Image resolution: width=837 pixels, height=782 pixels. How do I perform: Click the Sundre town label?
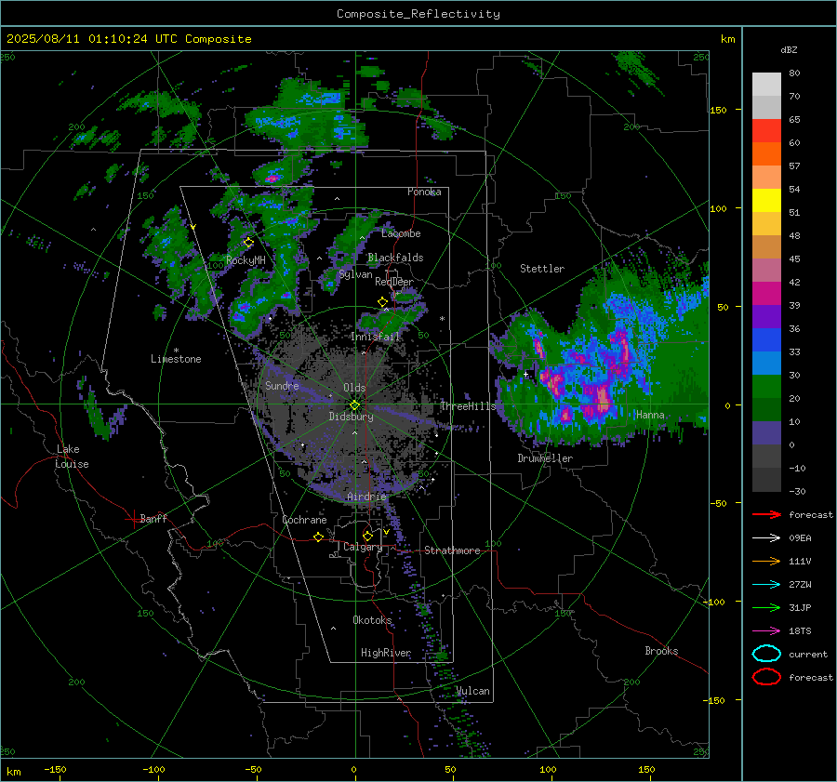282,385
